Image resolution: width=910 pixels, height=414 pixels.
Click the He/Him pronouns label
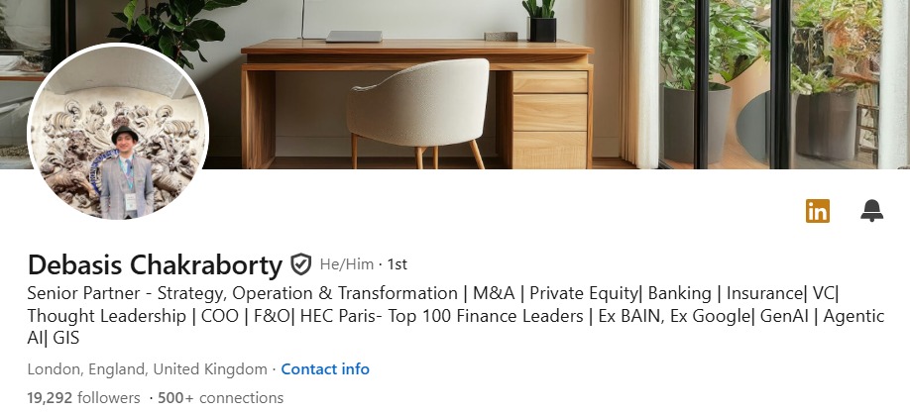tap(347, 264)
